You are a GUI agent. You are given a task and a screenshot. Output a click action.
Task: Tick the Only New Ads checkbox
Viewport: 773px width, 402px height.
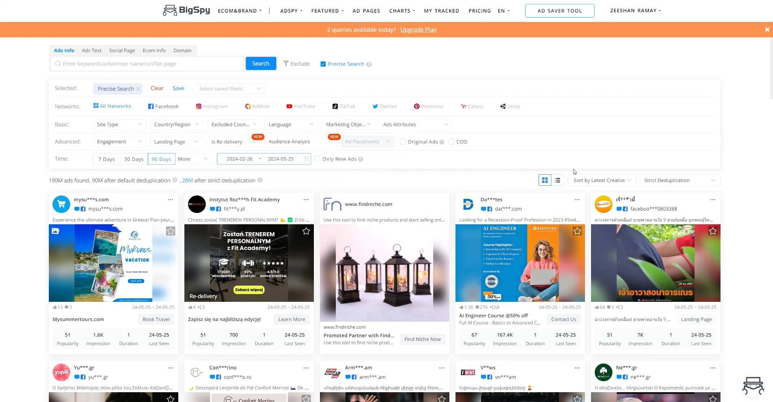[318, 159]
